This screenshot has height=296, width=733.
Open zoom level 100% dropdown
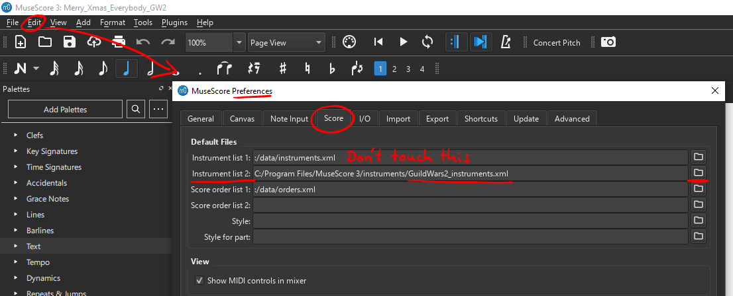(239, 42)
